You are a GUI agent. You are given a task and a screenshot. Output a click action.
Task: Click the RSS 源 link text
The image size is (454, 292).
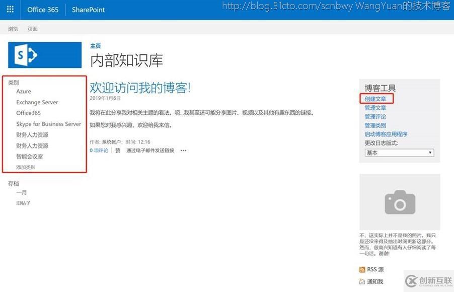pos(375,269)
